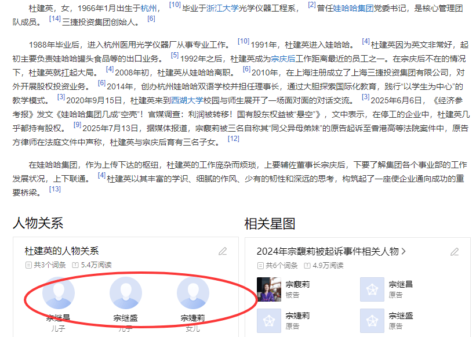Open 宗婕莉 placeholder icon in 相关星图
Viewport: 476px width, 337px height.
(x=269, y=321)
